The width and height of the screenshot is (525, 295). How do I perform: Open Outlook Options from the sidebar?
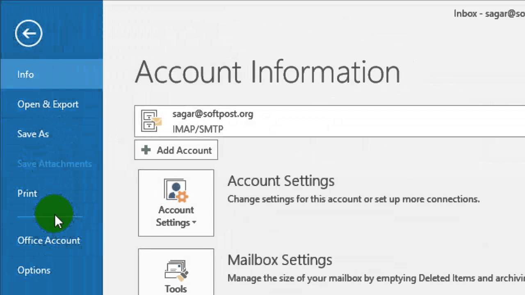click(x=34, y=270)
